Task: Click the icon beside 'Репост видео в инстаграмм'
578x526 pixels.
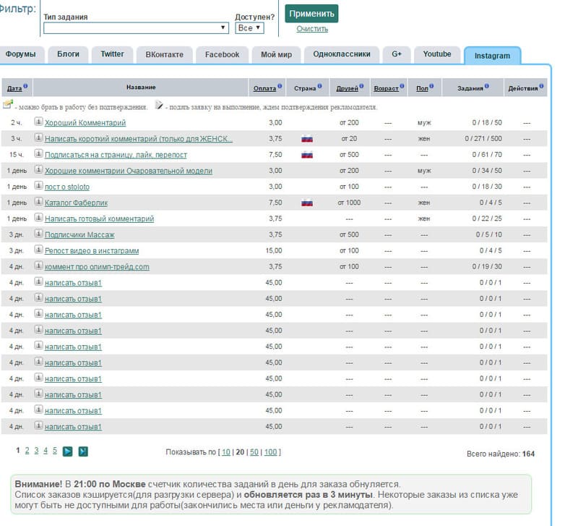Action: [39, 250]
